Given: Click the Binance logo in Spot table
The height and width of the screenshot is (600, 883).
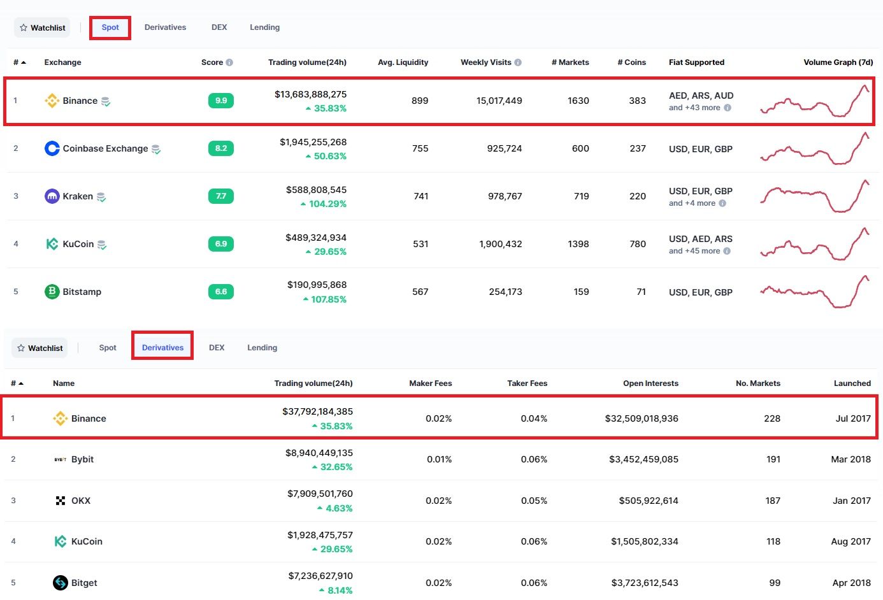Looking at the screenshot, I should pos(52,101).
